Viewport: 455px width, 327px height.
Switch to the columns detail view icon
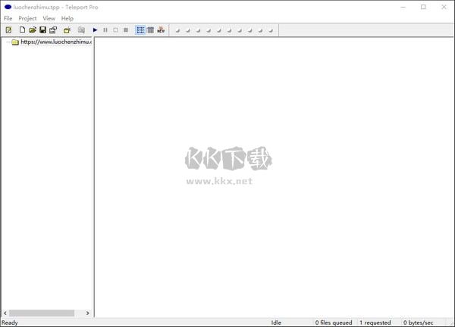coord(150,30)
